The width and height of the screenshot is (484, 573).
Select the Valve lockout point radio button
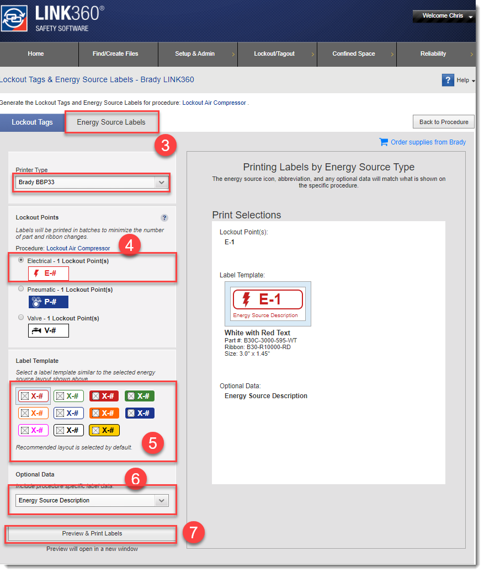click(21, 318)
